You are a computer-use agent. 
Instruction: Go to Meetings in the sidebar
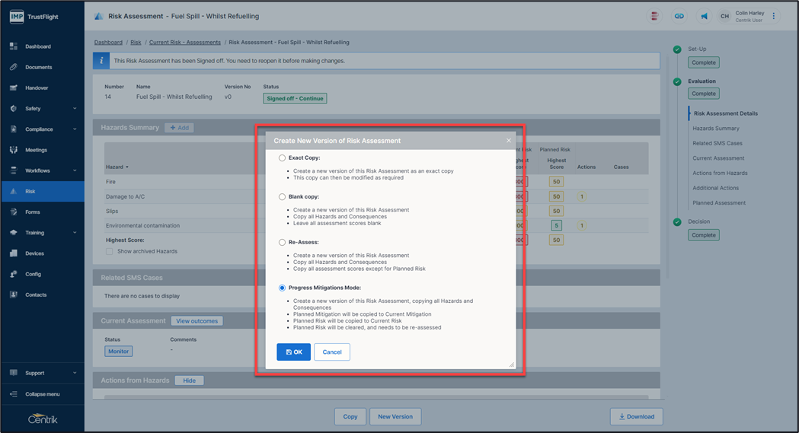[x=36, y=150]
